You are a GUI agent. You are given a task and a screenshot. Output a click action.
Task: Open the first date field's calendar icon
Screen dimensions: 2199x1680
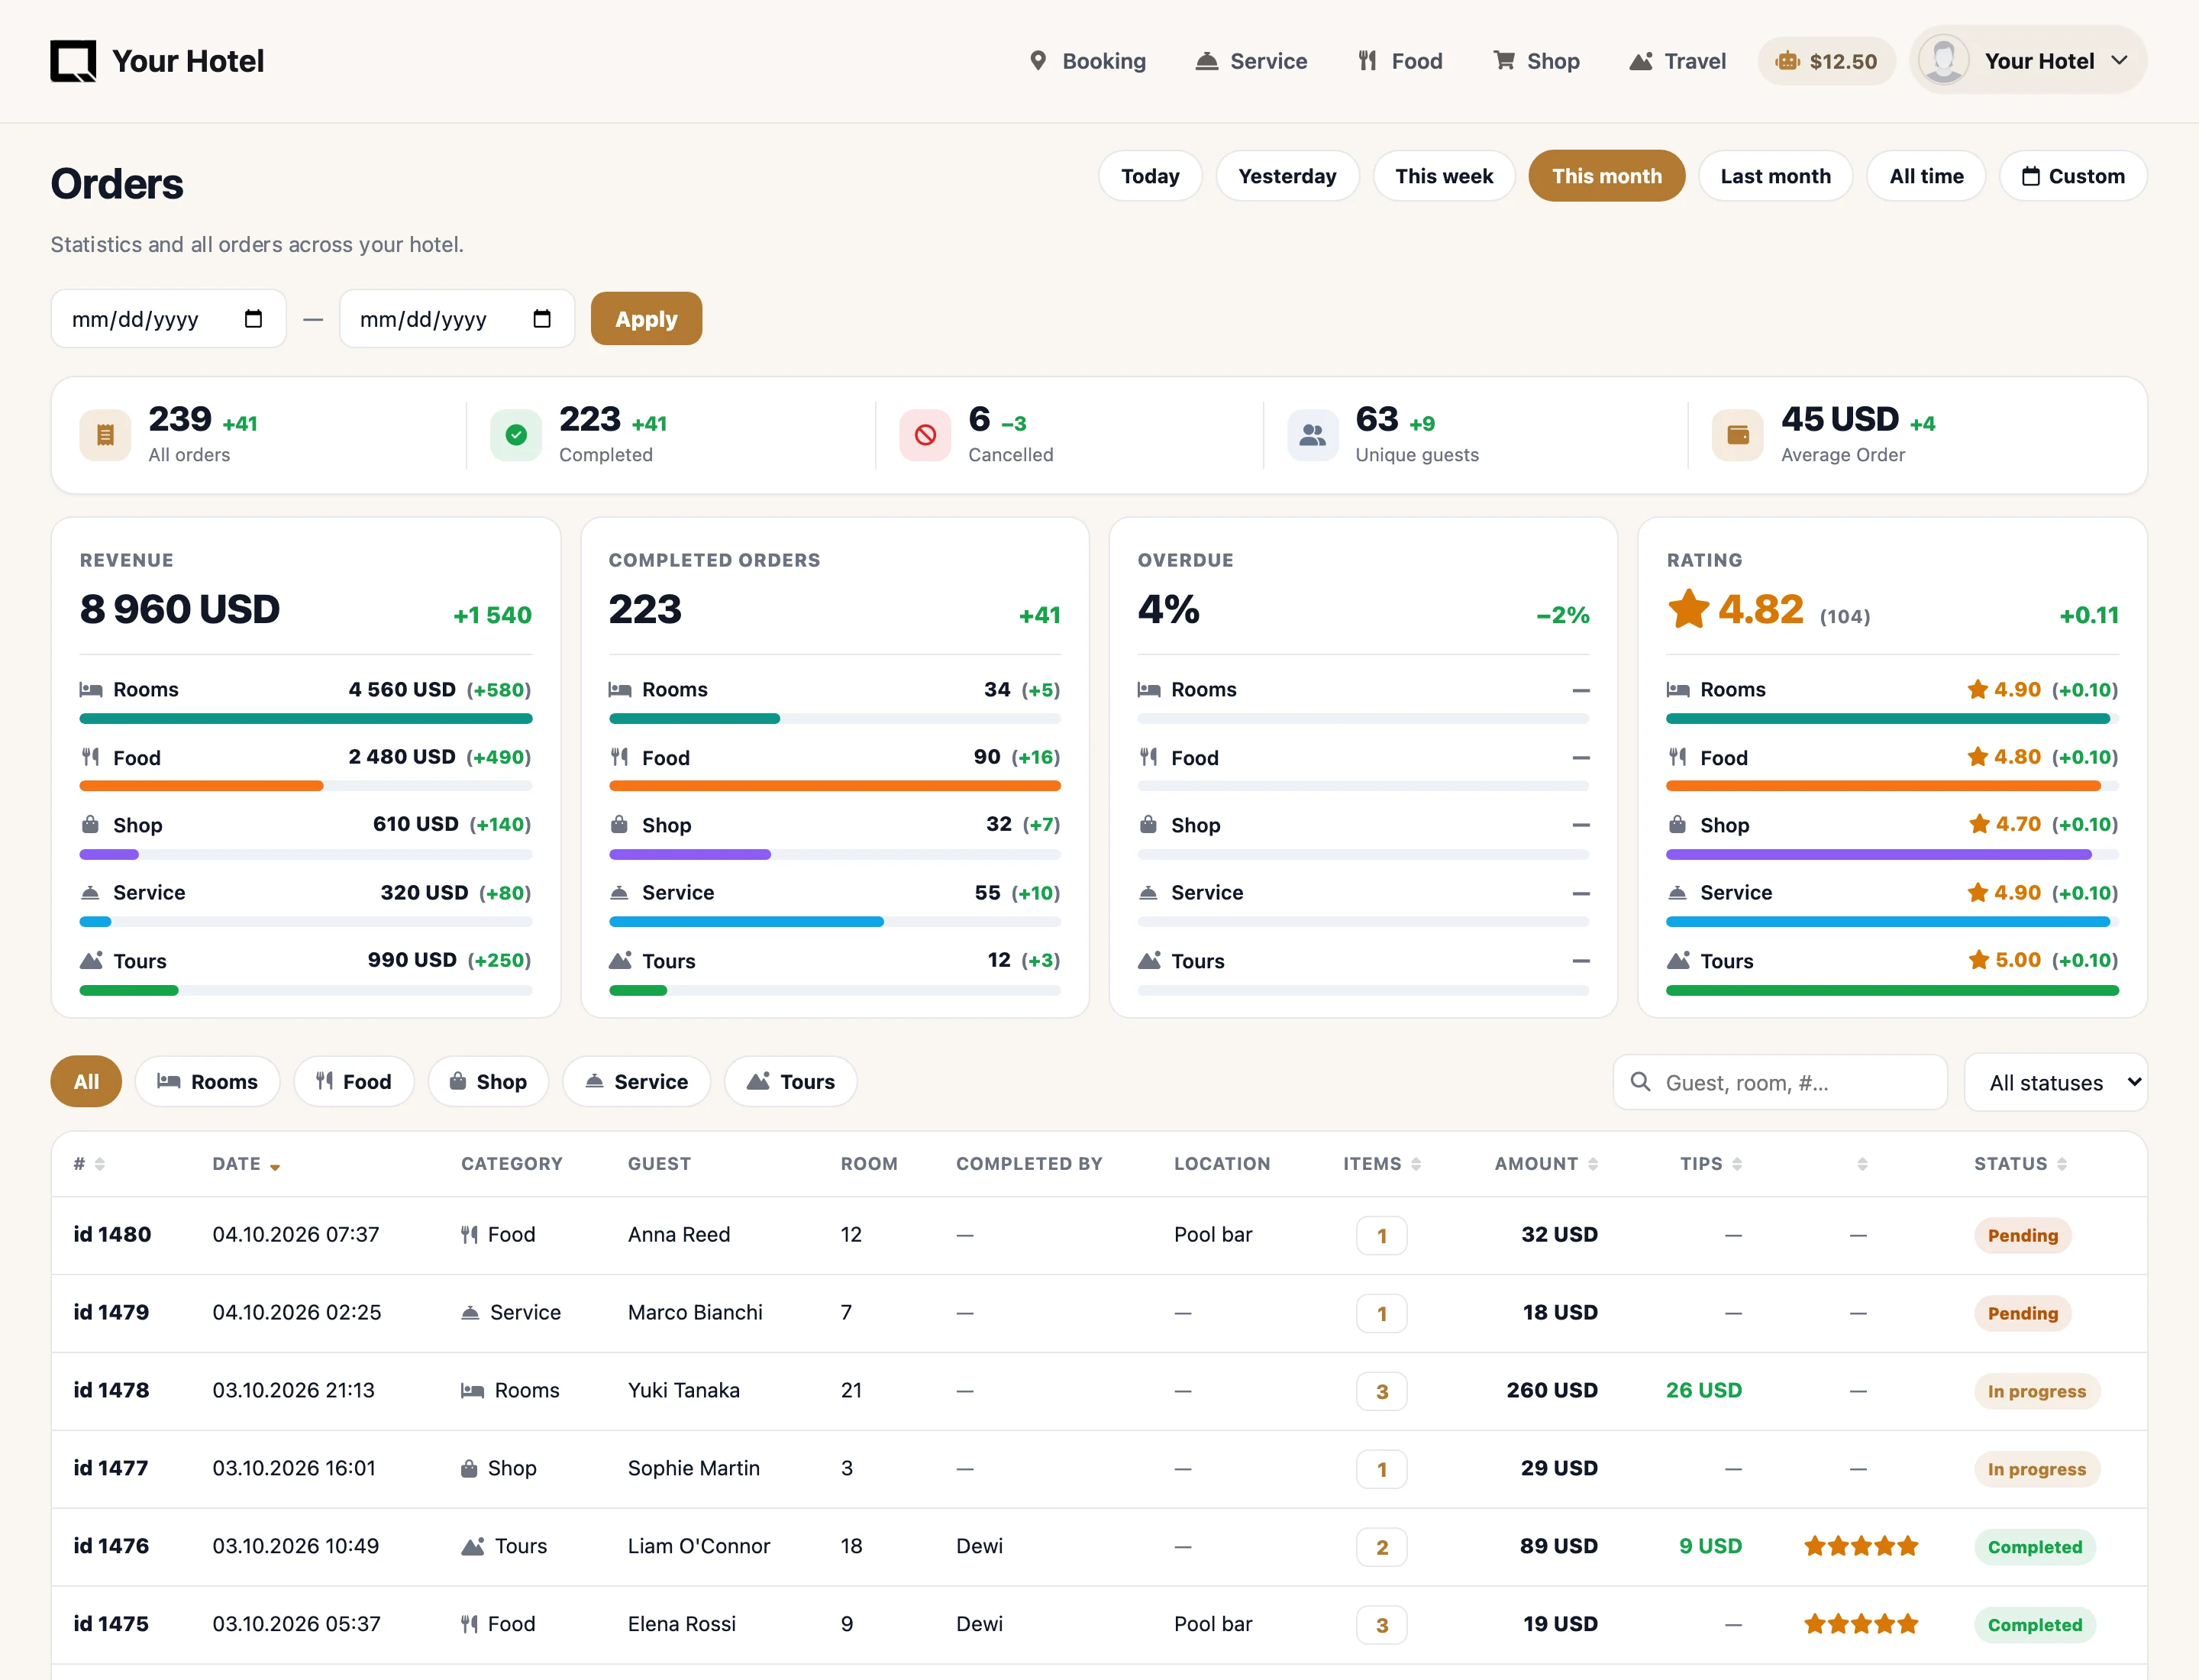pos(253,319)
